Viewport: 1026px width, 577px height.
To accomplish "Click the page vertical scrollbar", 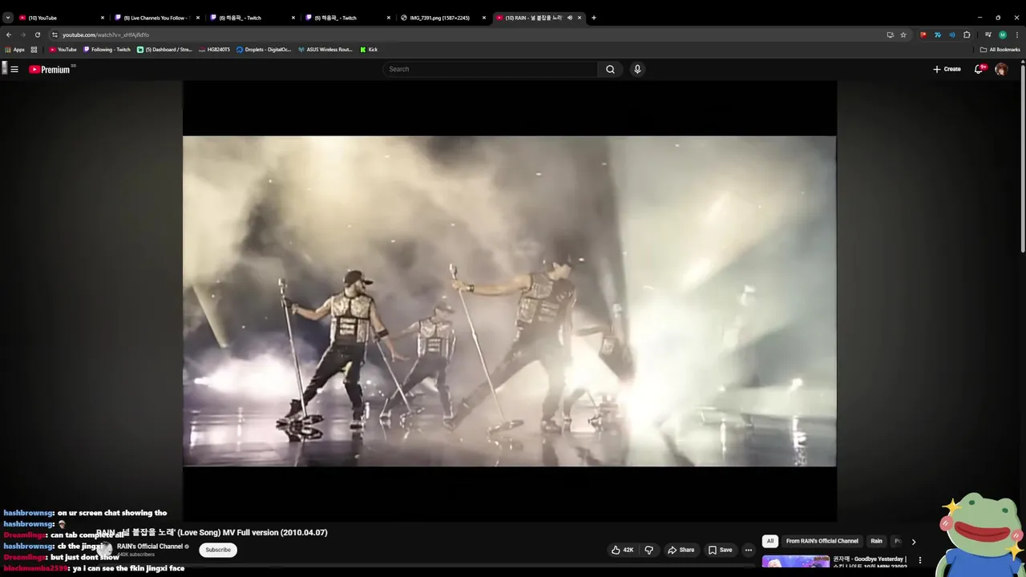I will pos(1022,160).
